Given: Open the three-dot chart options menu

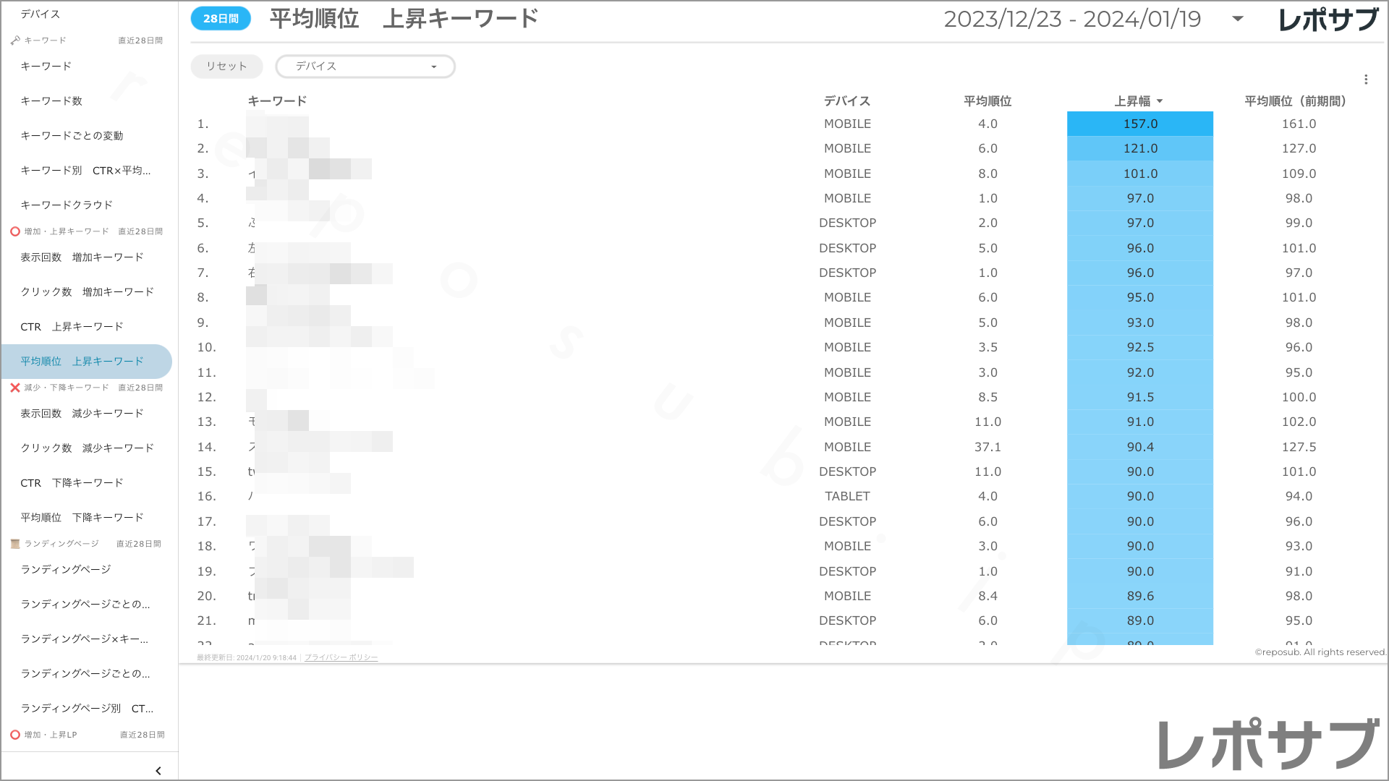Looking at the screenshot, I should pyautogui.click(x=1367, y=80).
